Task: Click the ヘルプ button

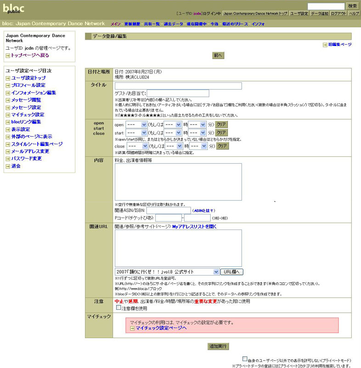Action: coord(354,14)
